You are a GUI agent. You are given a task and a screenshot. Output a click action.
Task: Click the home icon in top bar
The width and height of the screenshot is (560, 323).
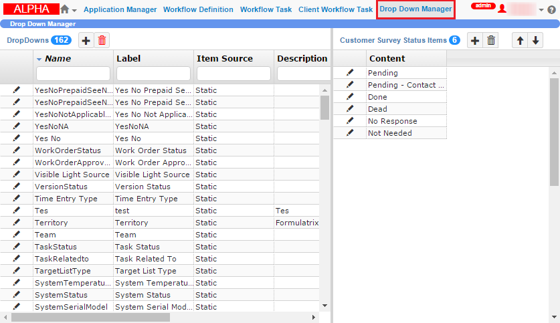64,9
